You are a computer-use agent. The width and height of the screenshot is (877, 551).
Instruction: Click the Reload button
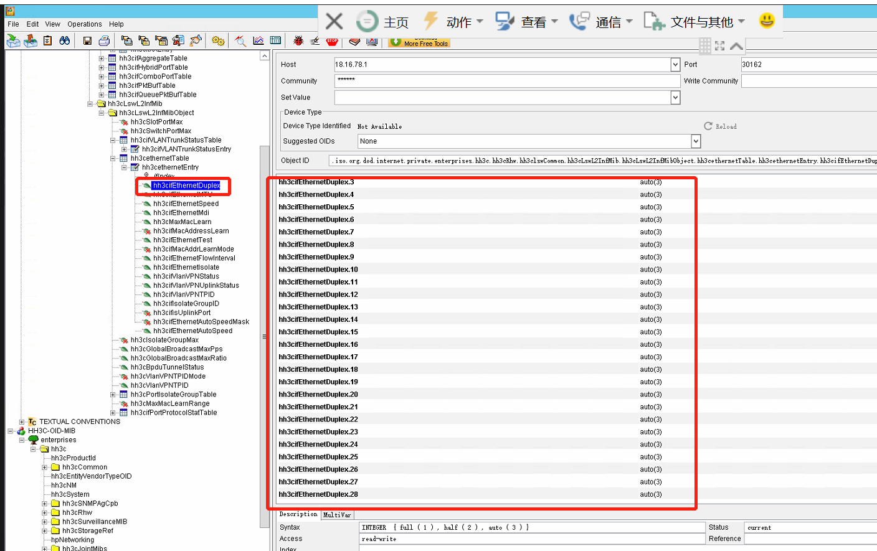(720, 126)
